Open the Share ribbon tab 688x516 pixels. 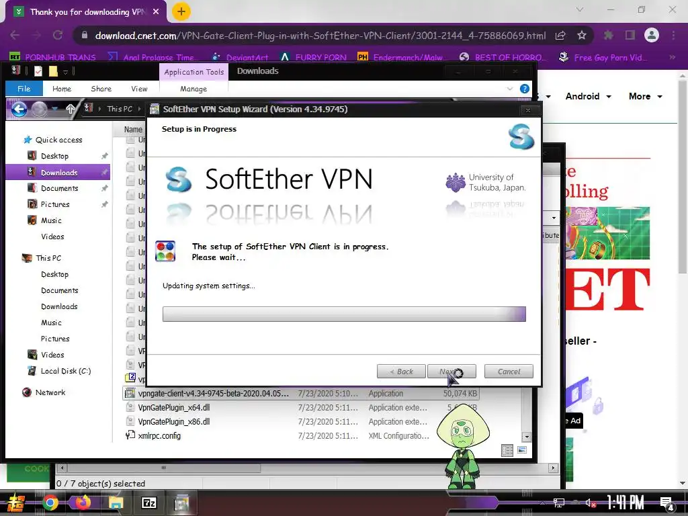(101, 89)
